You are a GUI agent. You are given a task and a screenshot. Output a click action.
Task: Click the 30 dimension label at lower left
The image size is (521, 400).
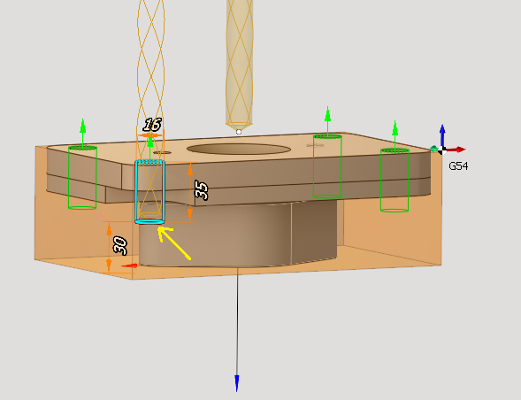coord(120,246)
